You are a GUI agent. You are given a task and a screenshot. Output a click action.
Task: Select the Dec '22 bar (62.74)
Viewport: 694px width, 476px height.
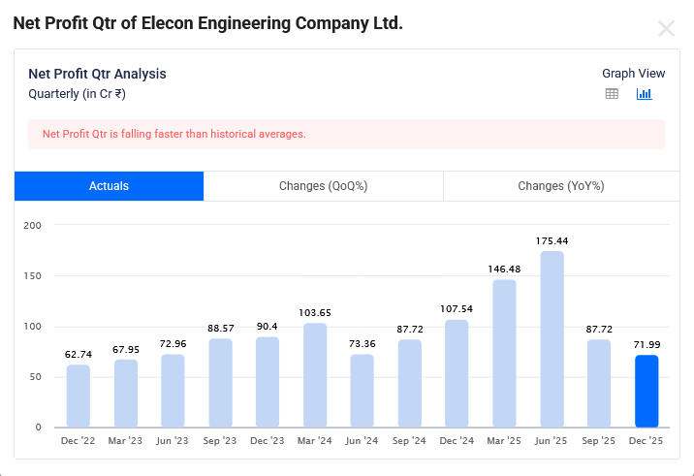coord(79,396)
